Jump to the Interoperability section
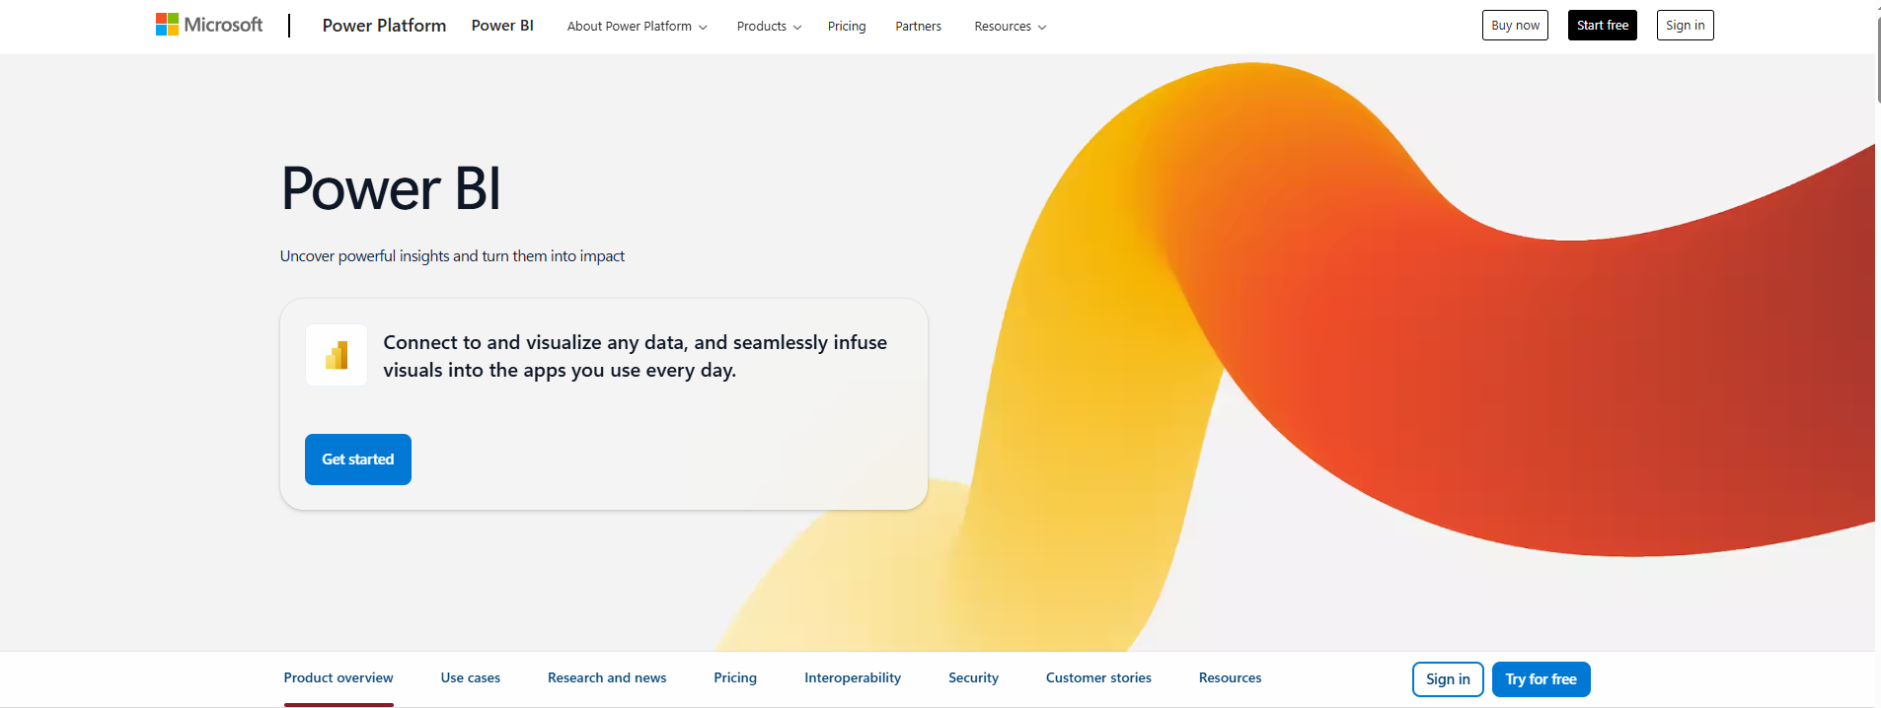 coord(853,678)
